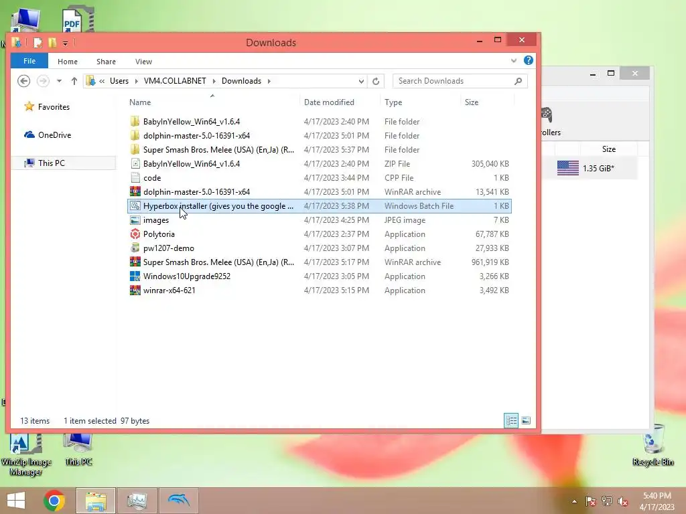Open the Windows Start button

(16, 501)
